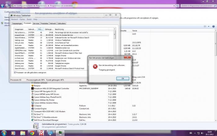The image size is (217, 136).
Task: Select the dwm.exe process row
Action: coord(62,45)
